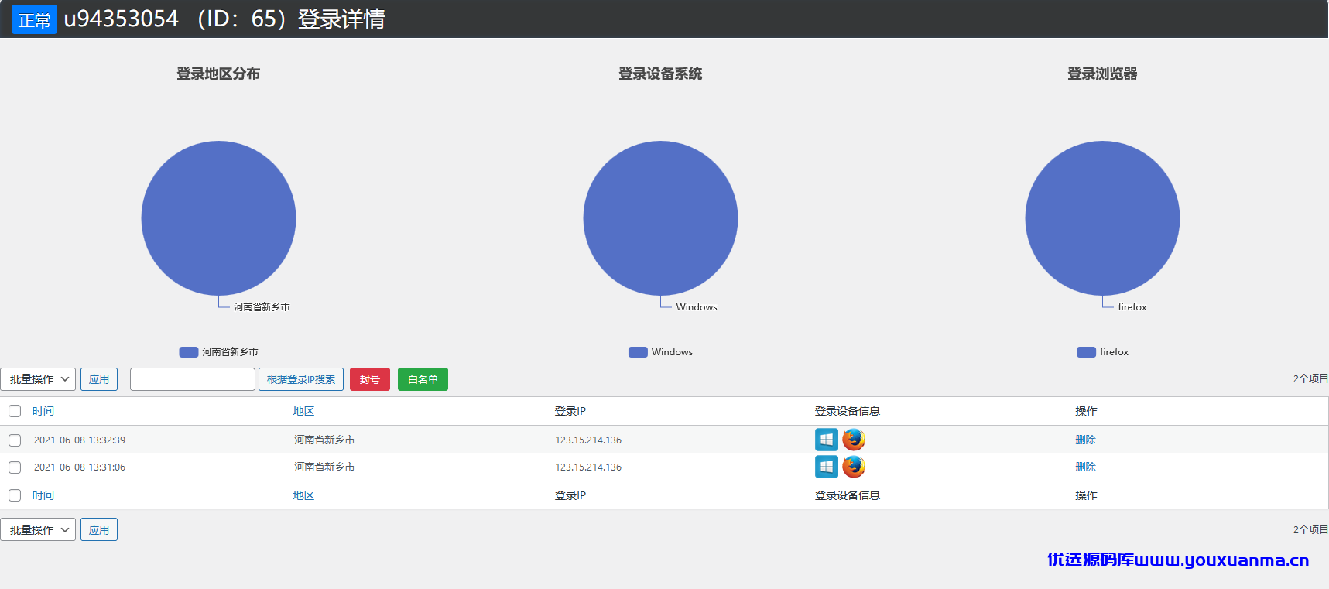Viewport: 1329px width, 589px height.
Task: Delete the 13:31:06 login record
Action: tap(1085, 467)
